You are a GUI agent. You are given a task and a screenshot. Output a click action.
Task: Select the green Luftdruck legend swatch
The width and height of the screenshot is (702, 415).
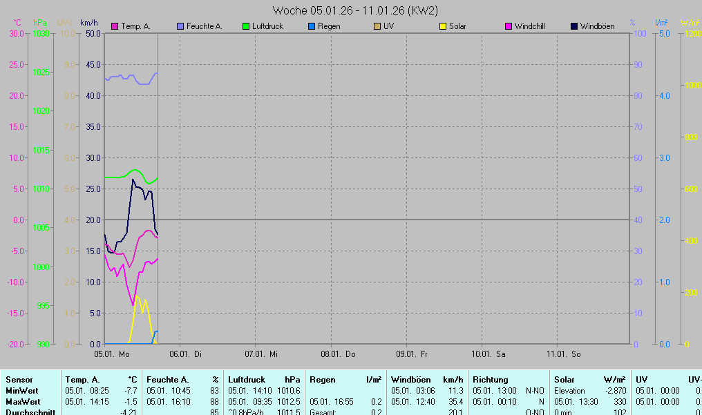pos(246,27)
